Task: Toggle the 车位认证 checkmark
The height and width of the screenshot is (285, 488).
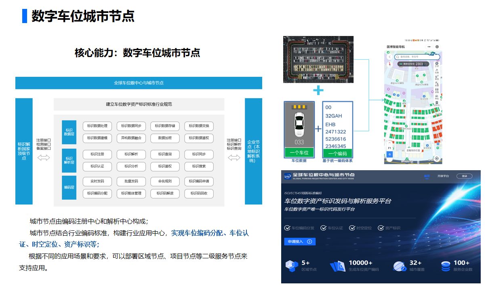Action: [323, 228]
